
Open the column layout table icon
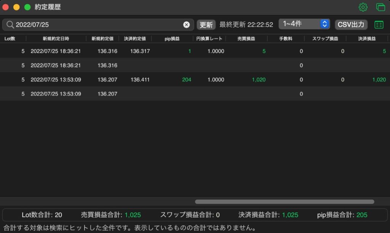click(x=379, y=25)
